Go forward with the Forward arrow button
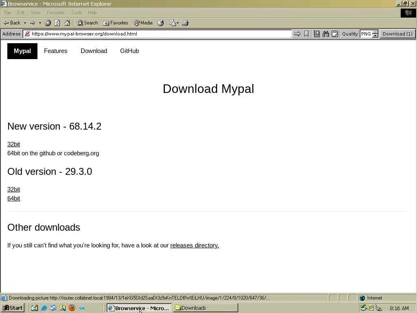 33,23
